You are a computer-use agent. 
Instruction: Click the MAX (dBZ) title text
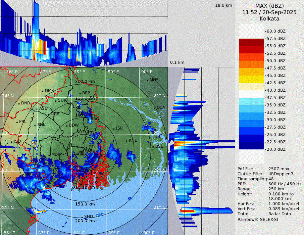pos(269,6)
